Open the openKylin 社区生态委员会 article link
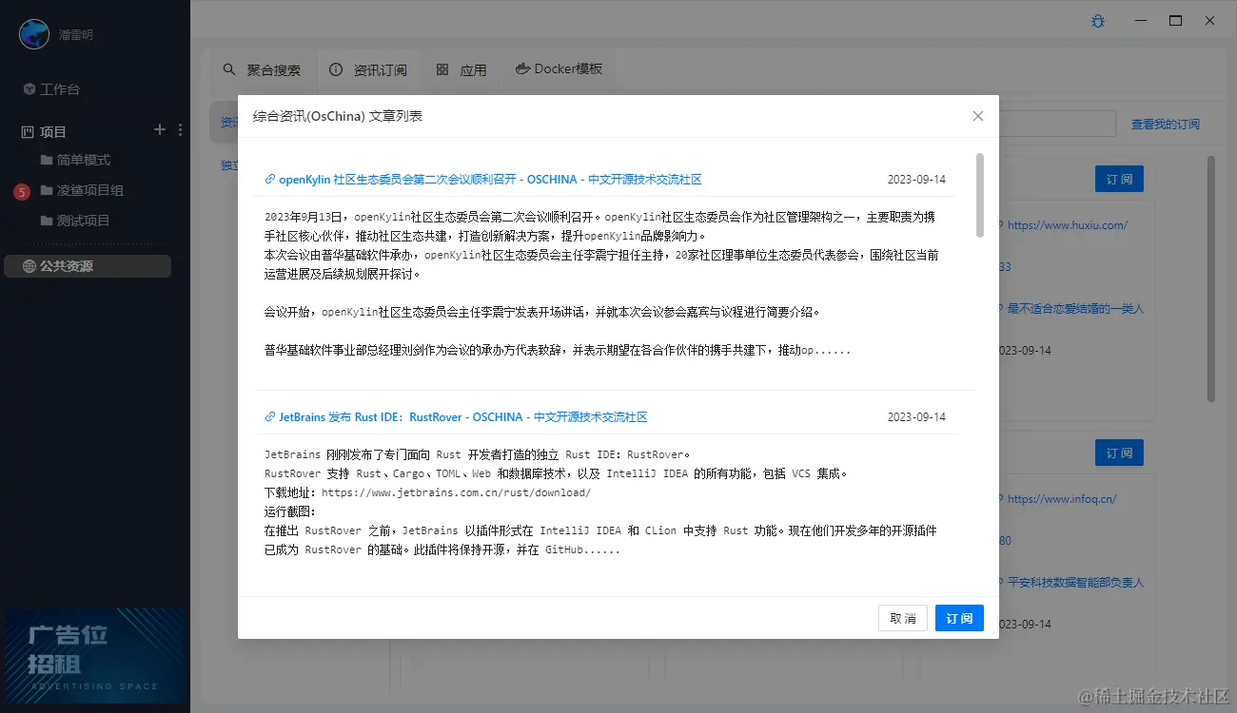Viewport: 1237px width, 713px height. point(482,179)
